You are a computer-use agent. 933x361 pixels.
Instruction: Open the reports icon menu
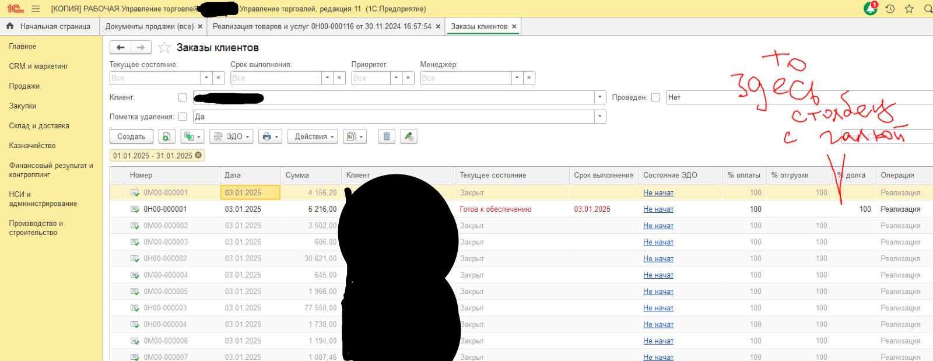coord(354,136)
